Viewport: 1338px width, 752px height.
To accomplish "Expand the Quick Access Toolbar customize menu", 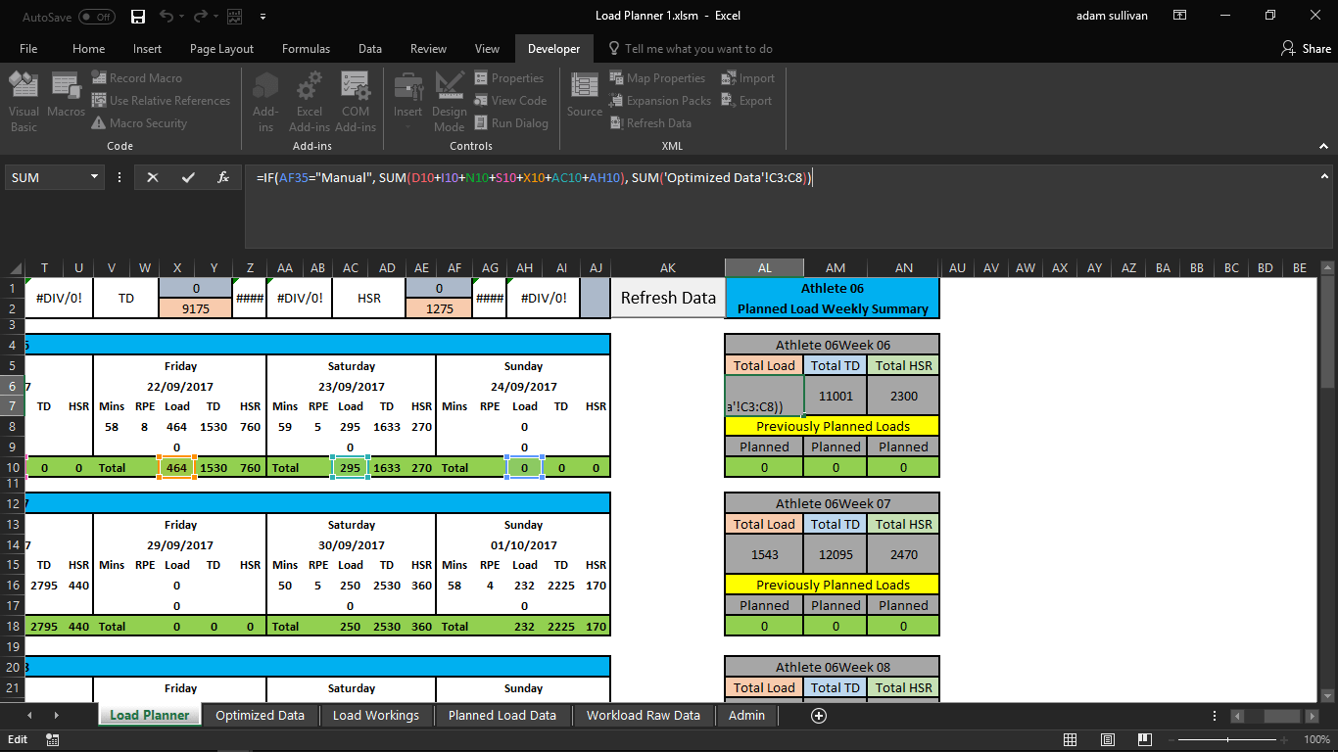I will pyautogui.click(x=262, y=17).
